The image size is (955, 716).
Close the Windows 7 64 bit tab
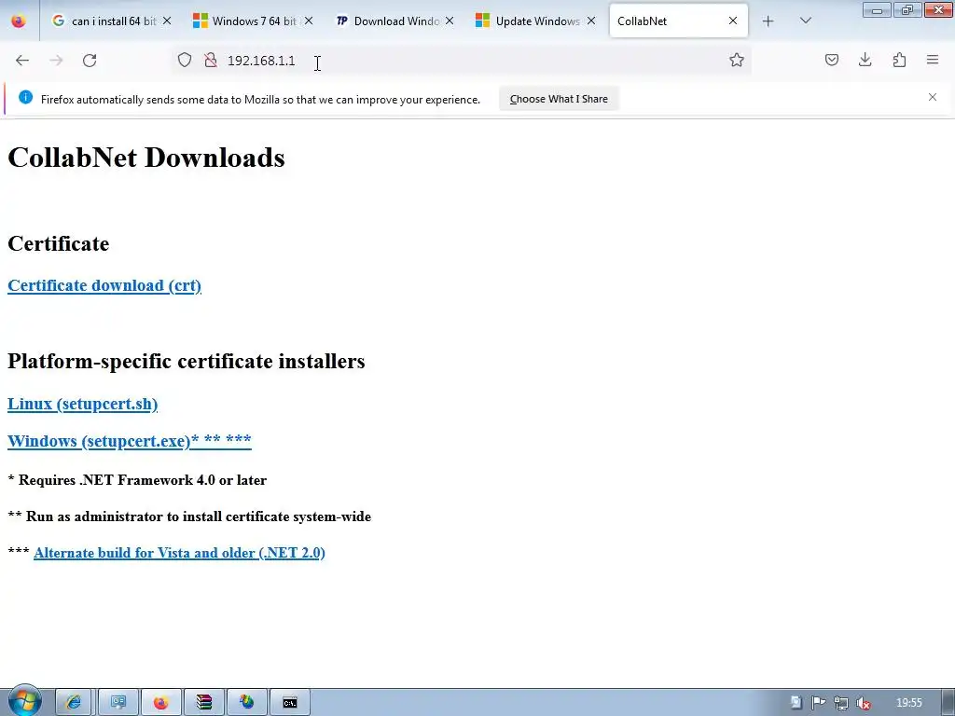[309, 21]
